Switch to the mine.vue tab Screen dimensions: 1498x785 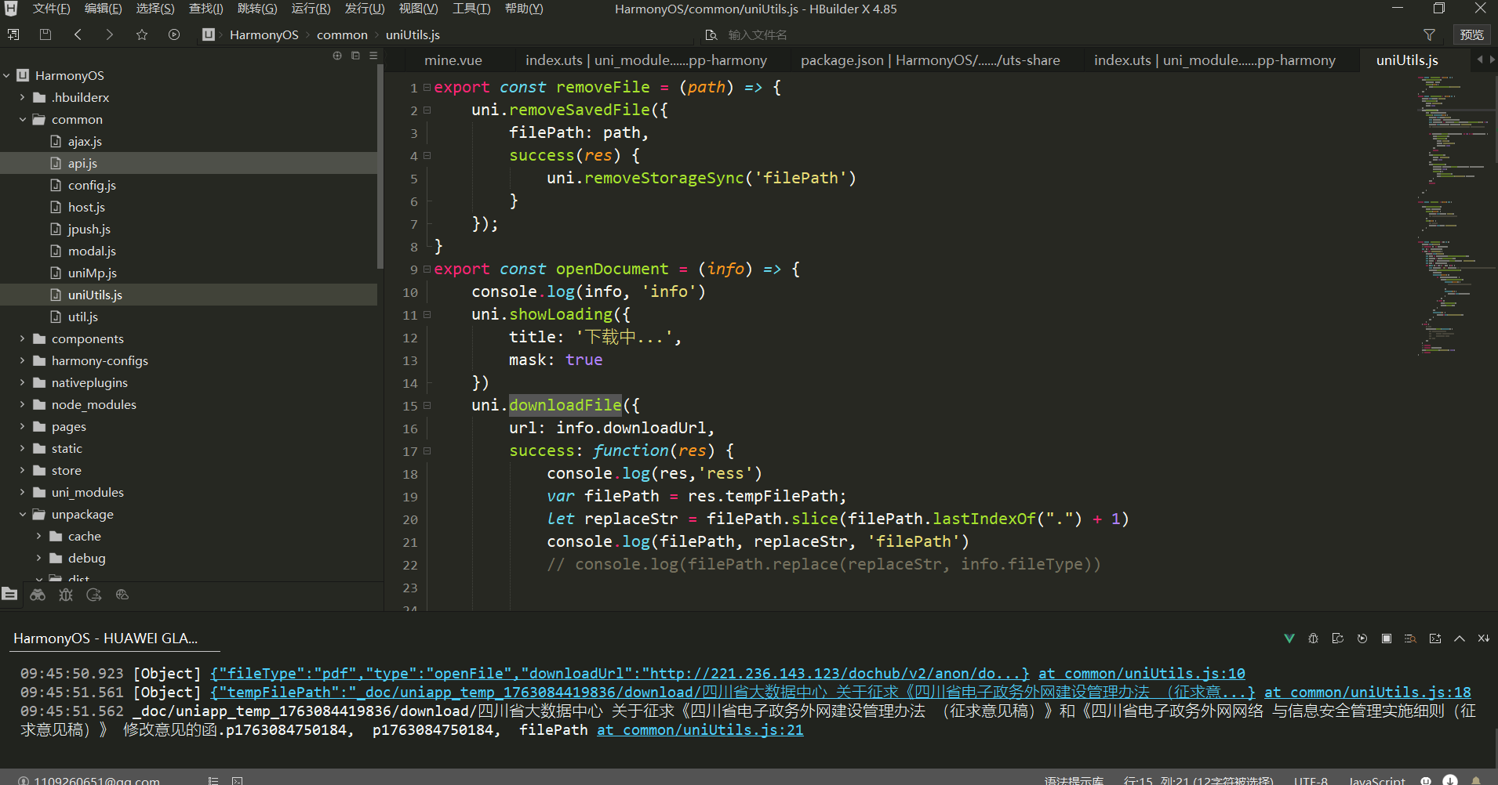click(x=453, y=60)
